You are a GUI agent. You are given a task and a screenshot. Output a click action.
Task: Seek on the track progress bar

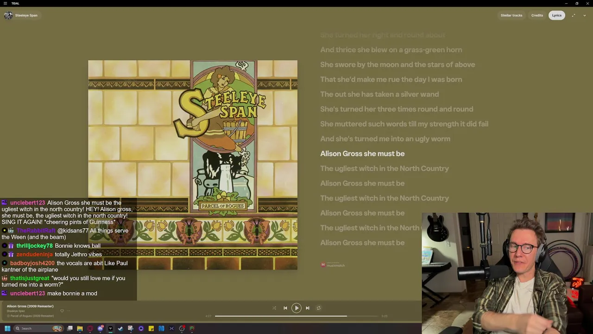coord(296,316)
